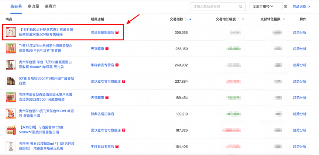Sort by 支付转化指数 using sort arrows

[284, 19]
